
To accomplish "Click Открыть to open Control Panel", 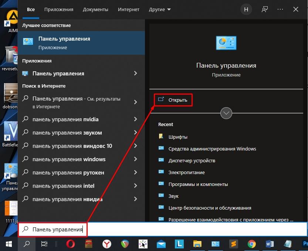I will point(173,100).
